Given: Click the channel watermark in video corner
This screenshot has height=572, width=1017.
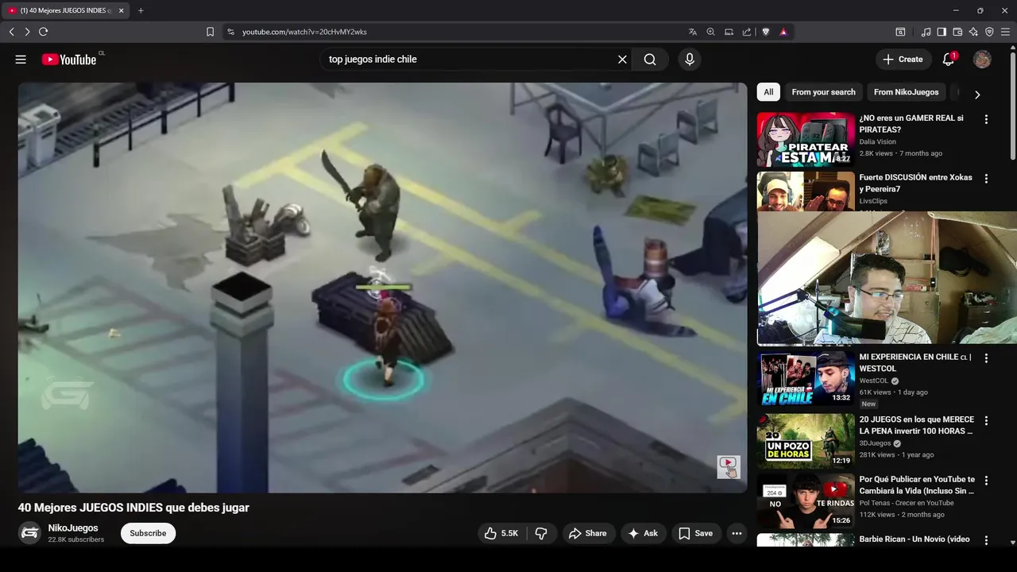Looking at the screenshot, I should [729, 467].
